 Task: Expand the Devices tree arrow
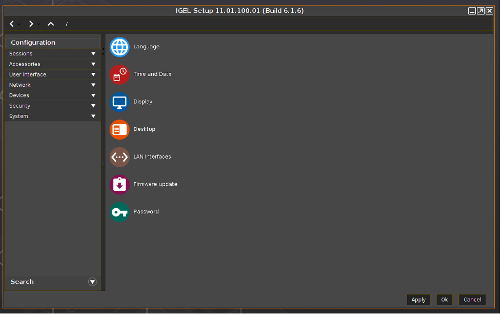(93, 95)
